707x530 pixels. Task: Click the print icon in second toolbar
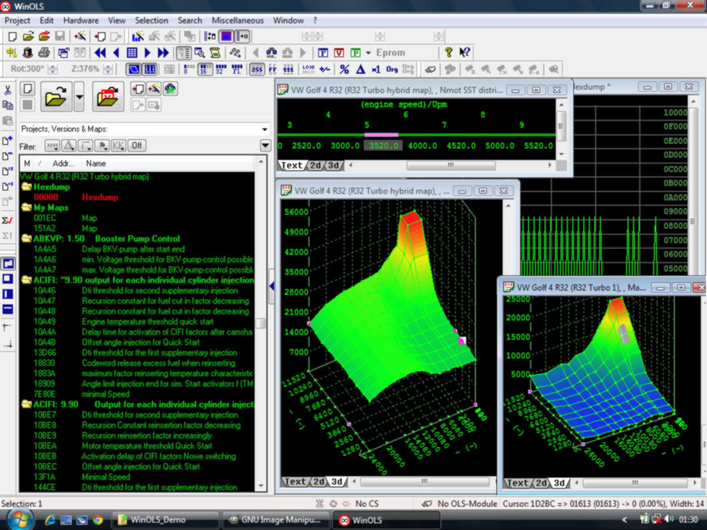[x=45, y=52]
